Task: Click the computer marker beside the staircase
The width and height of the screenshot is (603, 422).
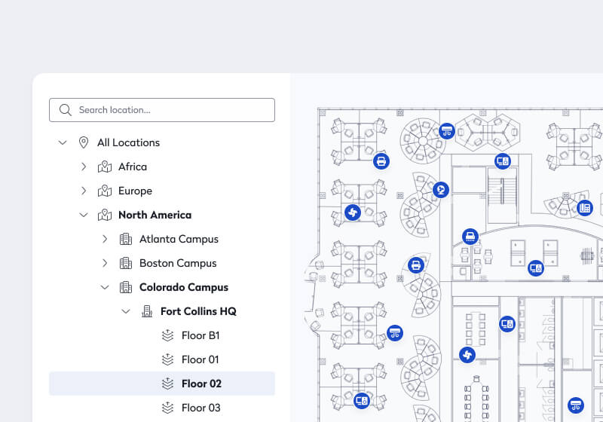Action: pos(503,161)
